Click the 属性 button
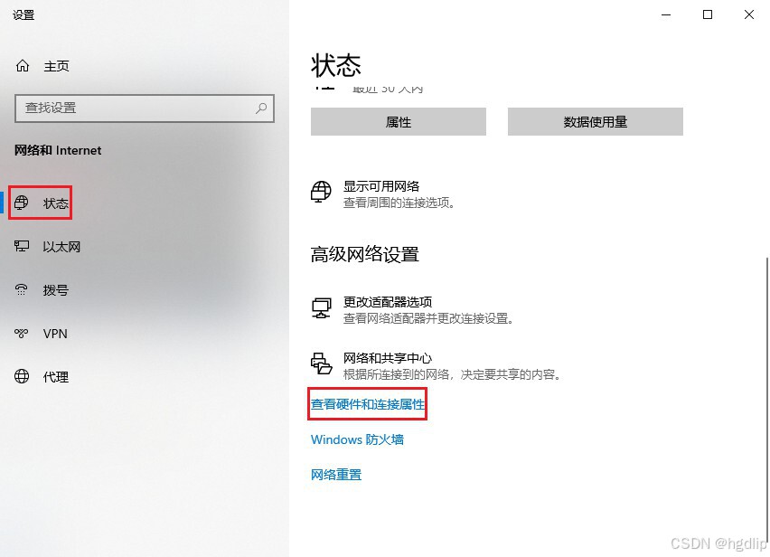This screenshot has width=770, height=557. coord(399,122)
